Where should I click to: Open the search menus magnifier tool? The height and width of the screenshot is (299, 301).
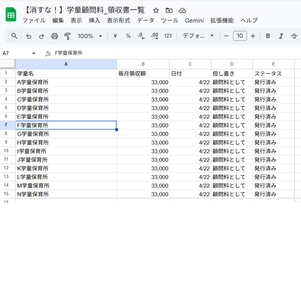tap(14, 36)
